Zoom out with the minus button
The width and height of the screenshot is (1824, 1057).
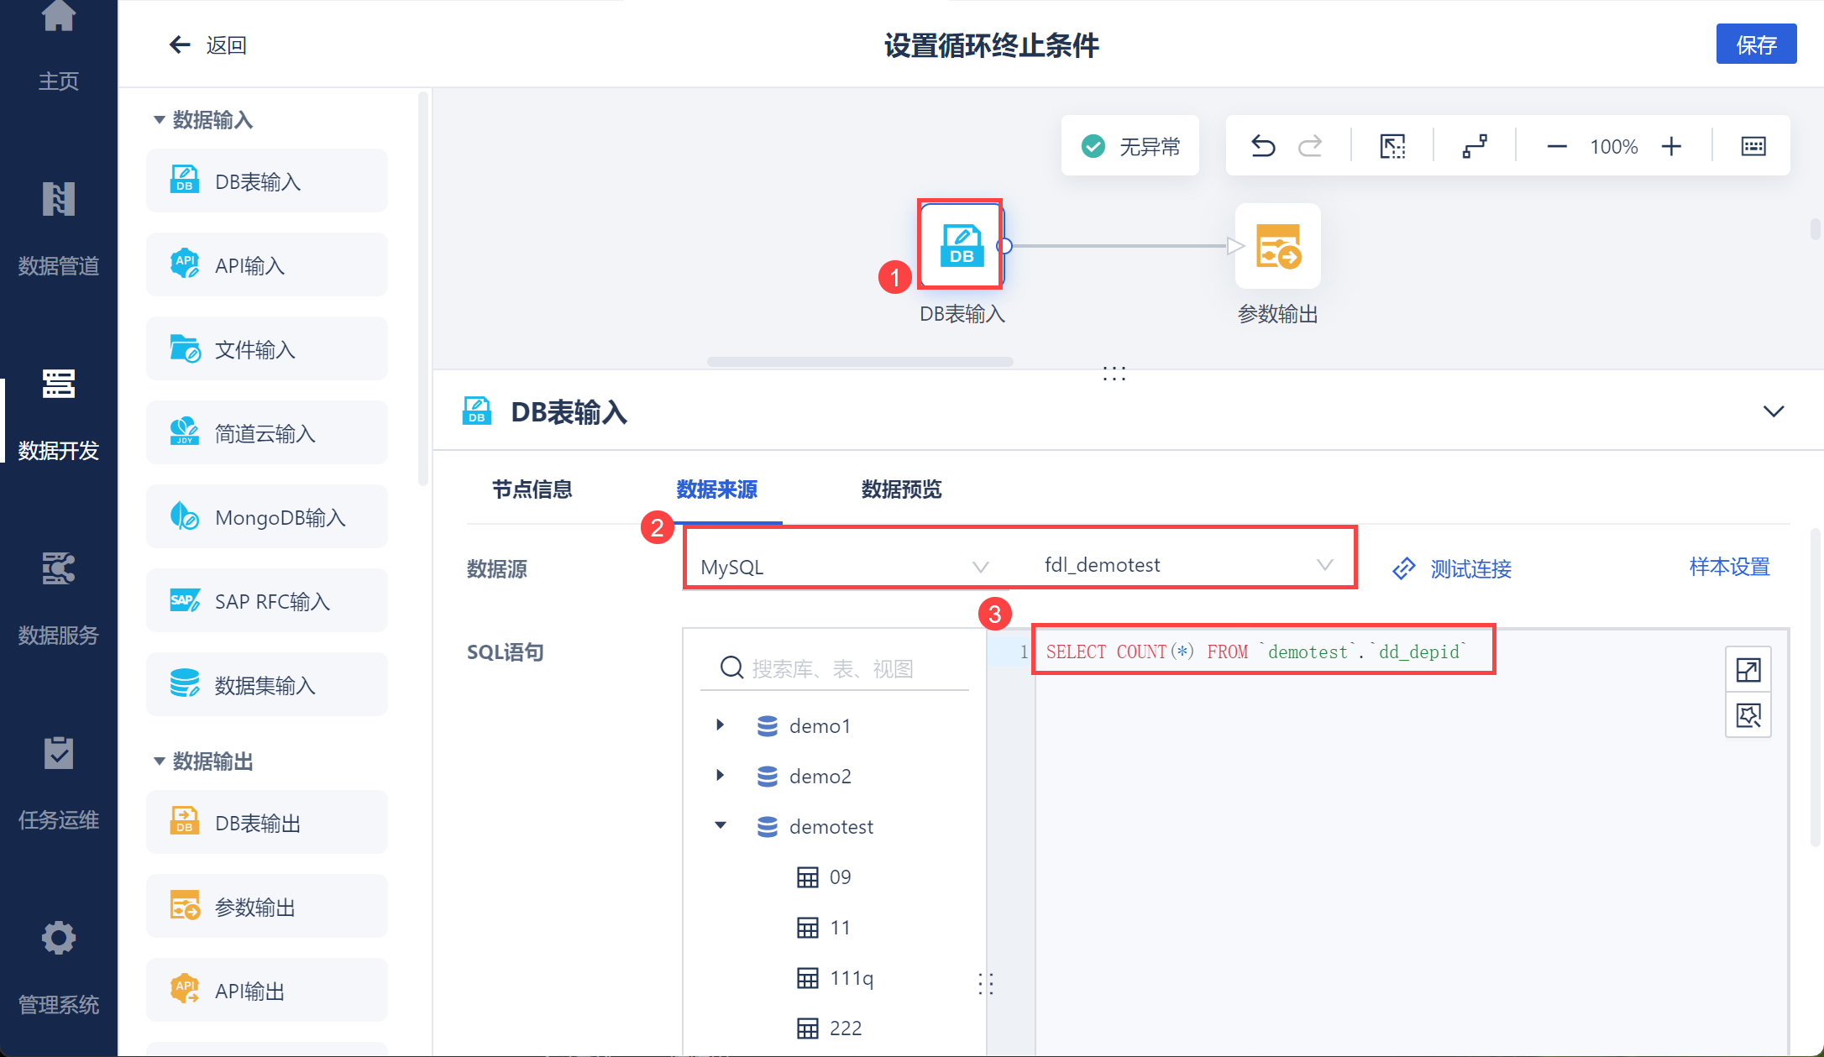(x=1556, y=146)
